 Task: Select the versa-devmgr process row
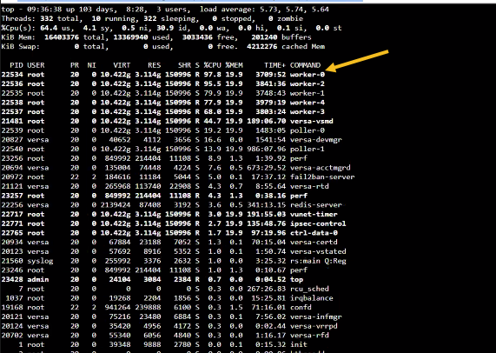171,140
